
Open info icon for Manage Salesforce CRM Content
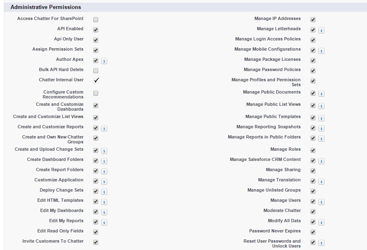point(321,161)
